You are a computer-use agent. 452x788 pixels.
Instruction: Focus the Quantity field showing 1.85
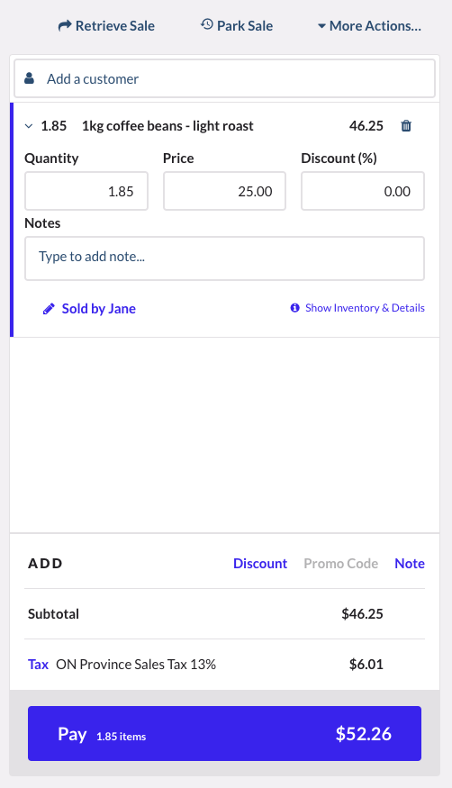click(86, 191)
